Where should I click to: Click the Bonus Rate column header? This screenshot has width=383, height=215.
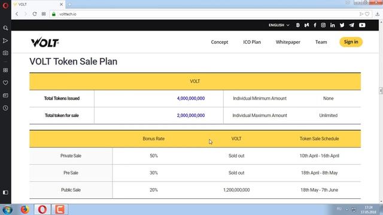pos(154,139)
